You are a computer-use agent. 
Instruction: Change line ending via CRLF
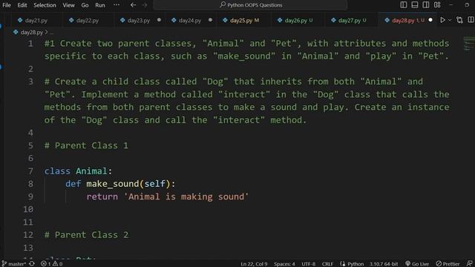tap(327, 264)
